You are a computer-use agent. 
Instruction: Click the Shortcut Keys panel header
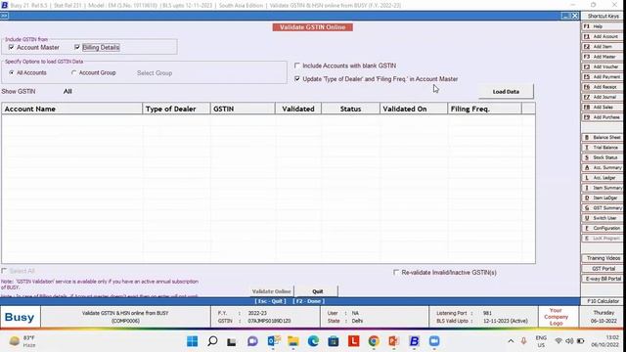603,16
